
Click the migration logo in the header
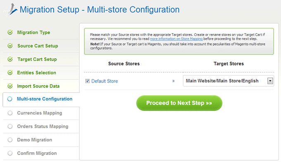11,10
